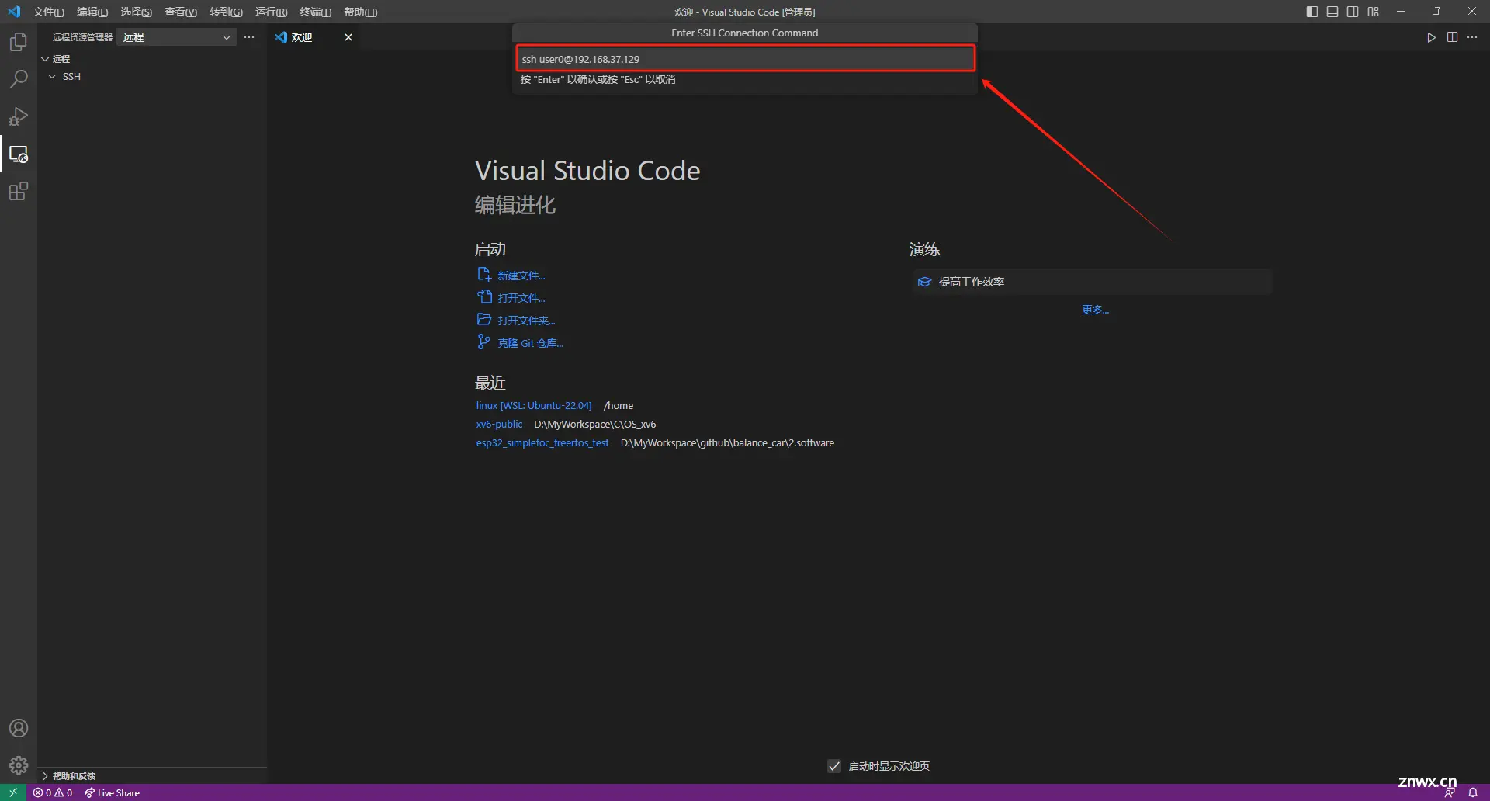The height and width of the screenshot is (801, 1490).
Task: Click the 打开文件... link
Action: coord(521,298)
